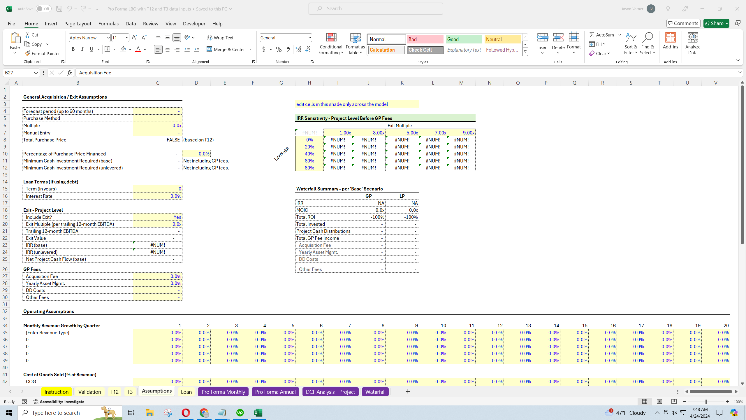This screenshot has height=420, width=746.
Task: Toggle underline formatting
Action: pyautogui.click(x=91, y=49)
